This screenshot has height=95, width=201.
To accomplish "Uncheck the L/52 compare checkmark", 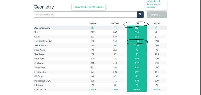I will tap(137, 28).
